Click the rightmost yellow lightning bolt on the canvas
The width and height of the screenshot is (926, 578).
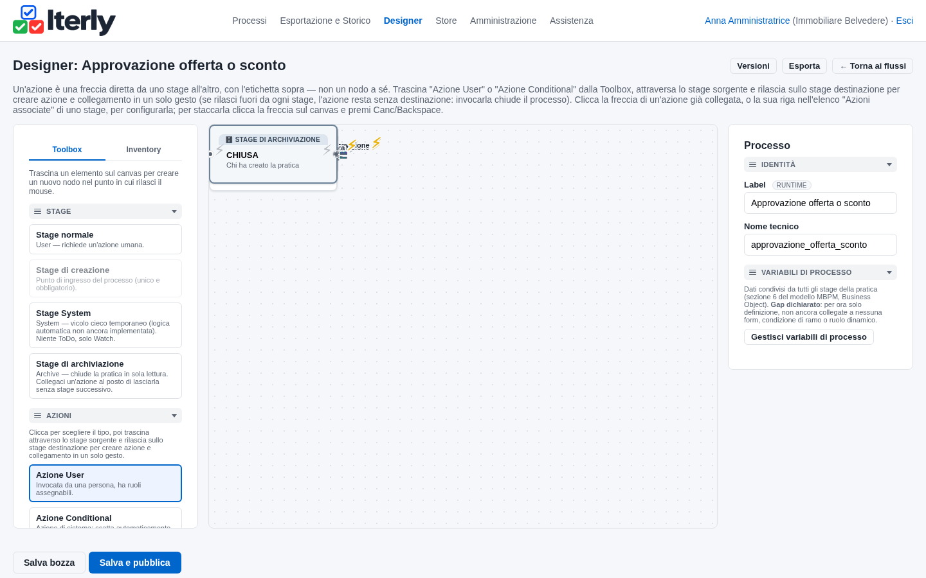[376, 143]
